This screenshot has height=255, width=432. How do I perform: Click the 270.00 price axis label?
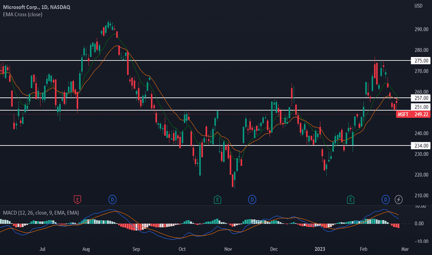421,71
